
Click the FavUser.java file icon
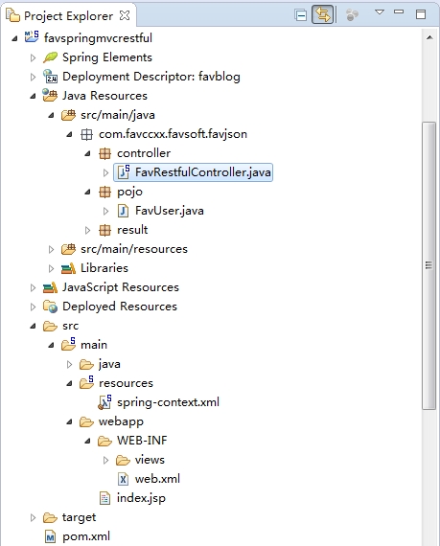tap(123, 211)
